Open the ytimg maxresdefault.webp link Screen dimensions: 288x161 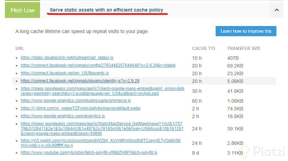point(81,108)
